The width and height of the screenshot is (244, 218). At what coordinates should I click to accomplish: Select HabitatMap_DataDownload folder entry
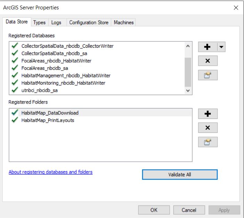coord(50,113)
